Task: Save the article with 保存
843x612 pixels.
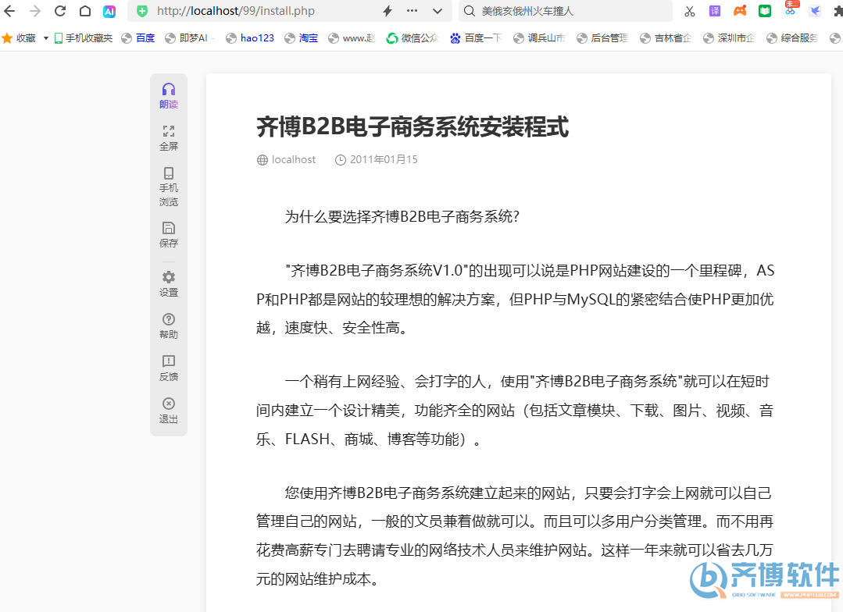Action: [169, 235]
